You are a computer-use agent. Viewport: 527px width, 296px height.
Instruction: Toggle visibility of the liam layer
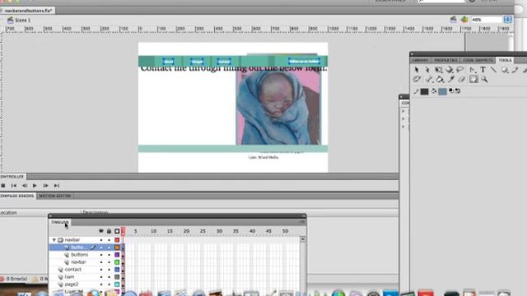click(x=100, y=277)
